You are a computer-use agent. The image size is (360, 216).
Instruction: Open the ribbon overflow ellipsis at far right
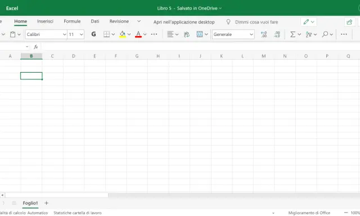344,34
